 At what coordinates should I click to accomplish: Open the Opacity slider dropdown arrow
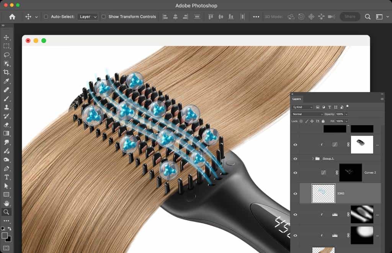pyautogui.click(x=346, y=114)
